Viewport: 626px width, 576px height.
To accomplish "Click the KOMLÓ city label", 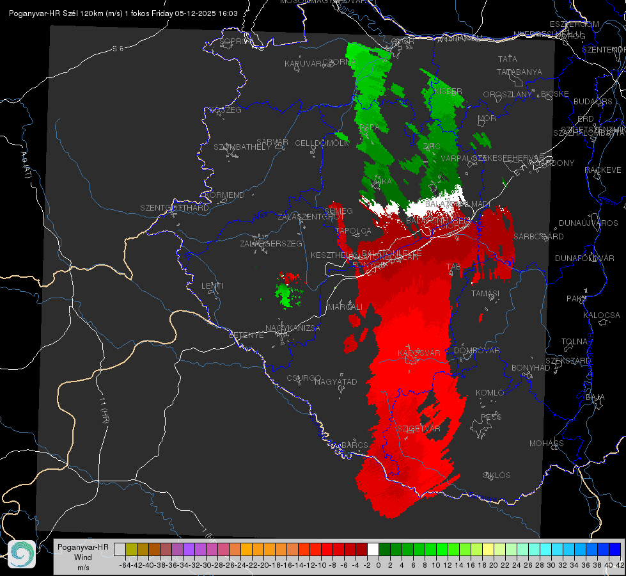I will point(490,393).
